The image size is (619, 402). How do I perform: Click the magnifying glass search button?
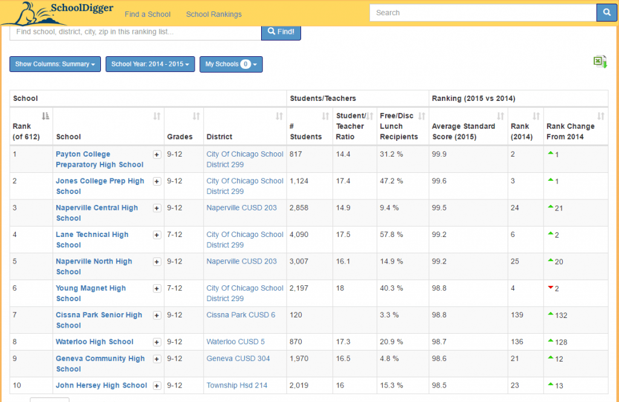606,13
